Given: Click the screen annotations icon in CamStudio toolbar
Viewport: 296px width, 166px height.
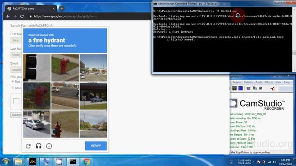Looking at the screenshot, I should [x=261, y=88].
